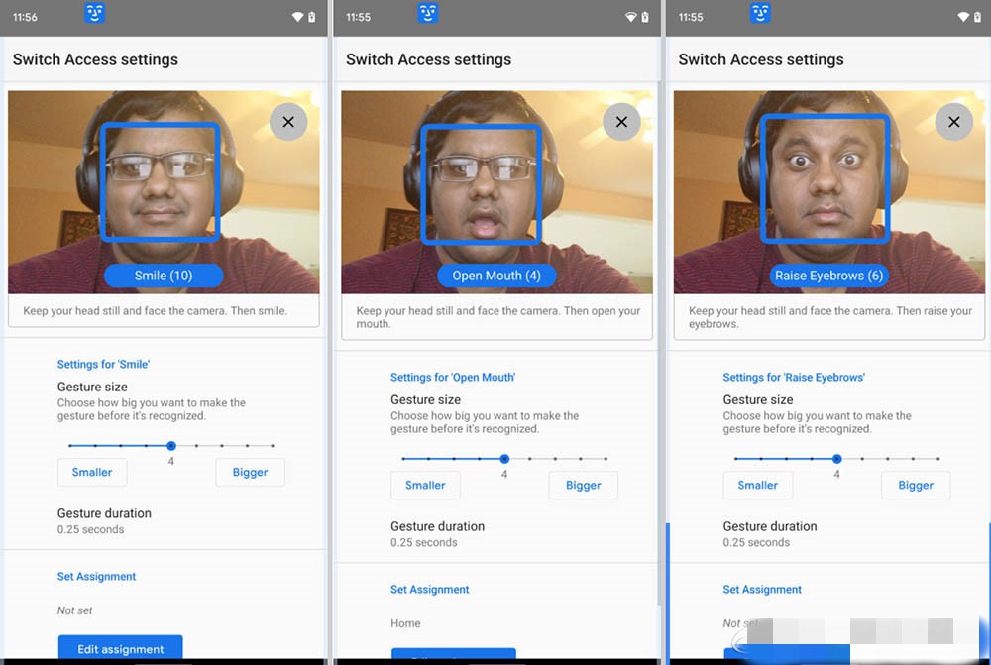Click the Open Mouth camera preview image

(x=496, y=192)
